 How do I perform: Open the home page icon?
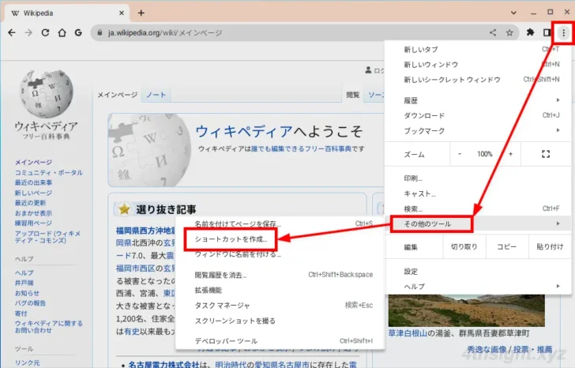62,32
